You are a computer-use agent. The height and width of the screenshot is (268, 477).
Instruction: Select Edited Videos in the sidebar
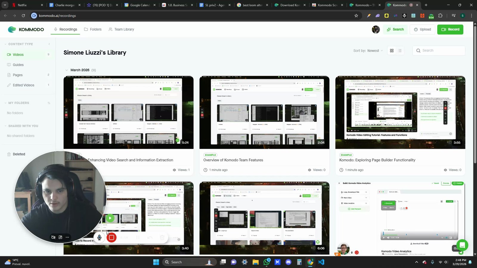(x=28, y=85)
